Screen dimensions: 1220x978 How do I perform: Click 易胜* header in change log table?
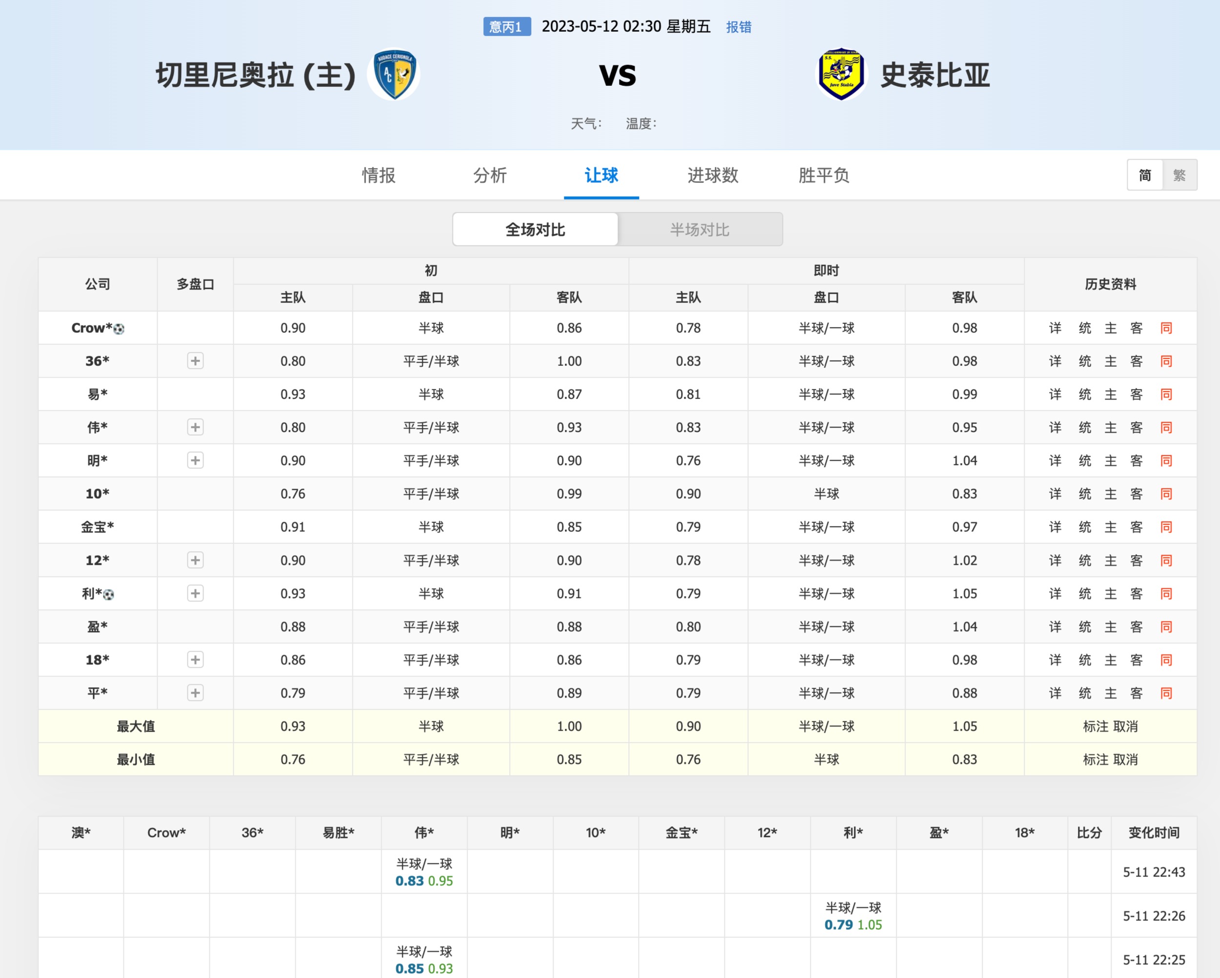click(x=338, y=833)
